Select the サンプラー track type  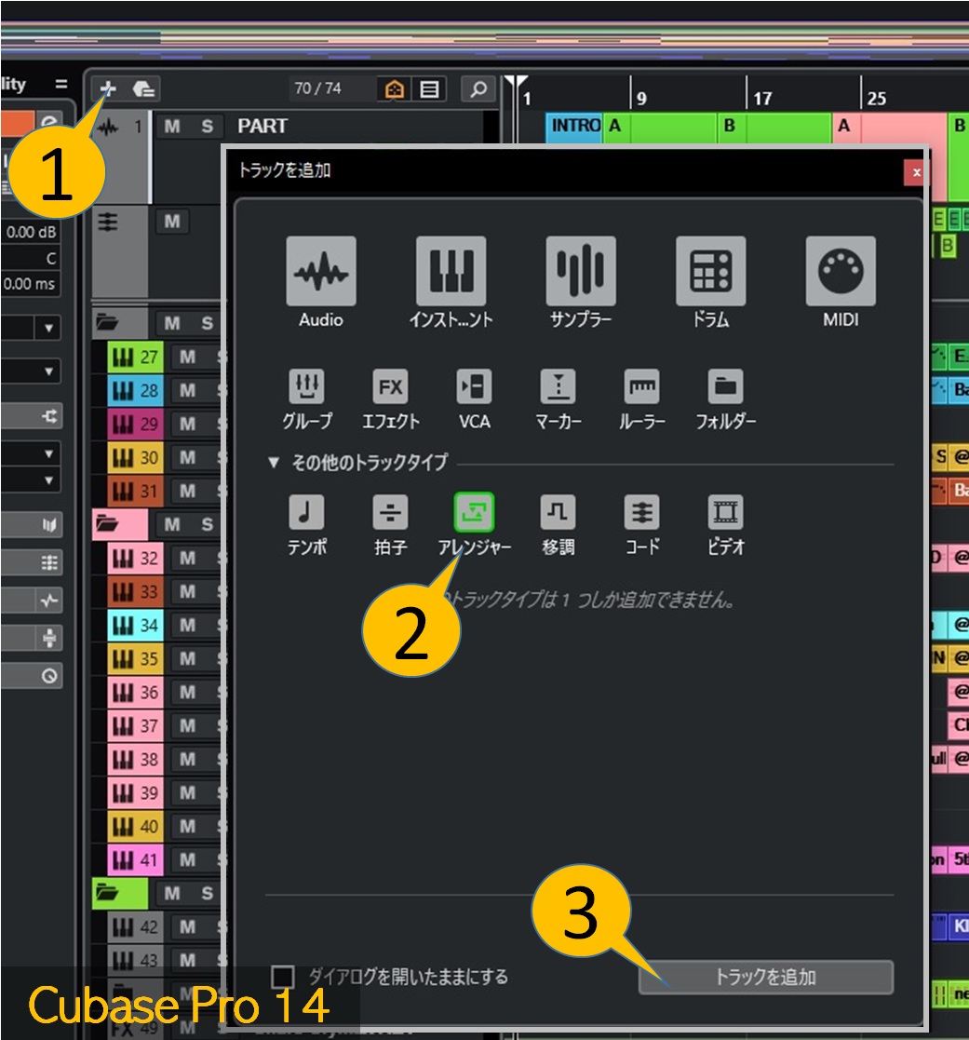click(x=581, y=271)
